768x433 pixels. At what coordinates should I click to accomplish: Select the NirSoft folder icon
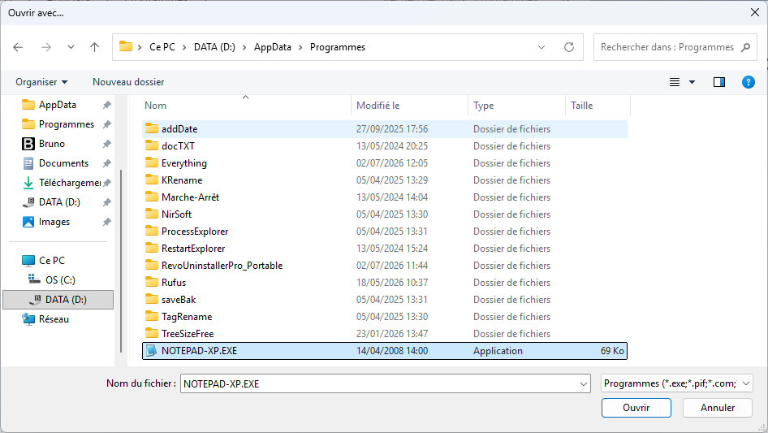click(152, 214)
